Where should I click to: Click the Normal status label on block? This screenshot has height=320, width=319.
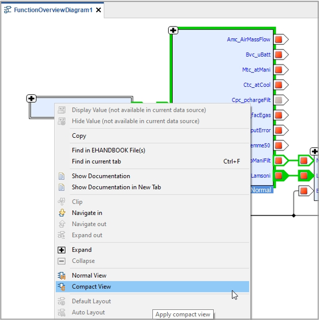261,190
